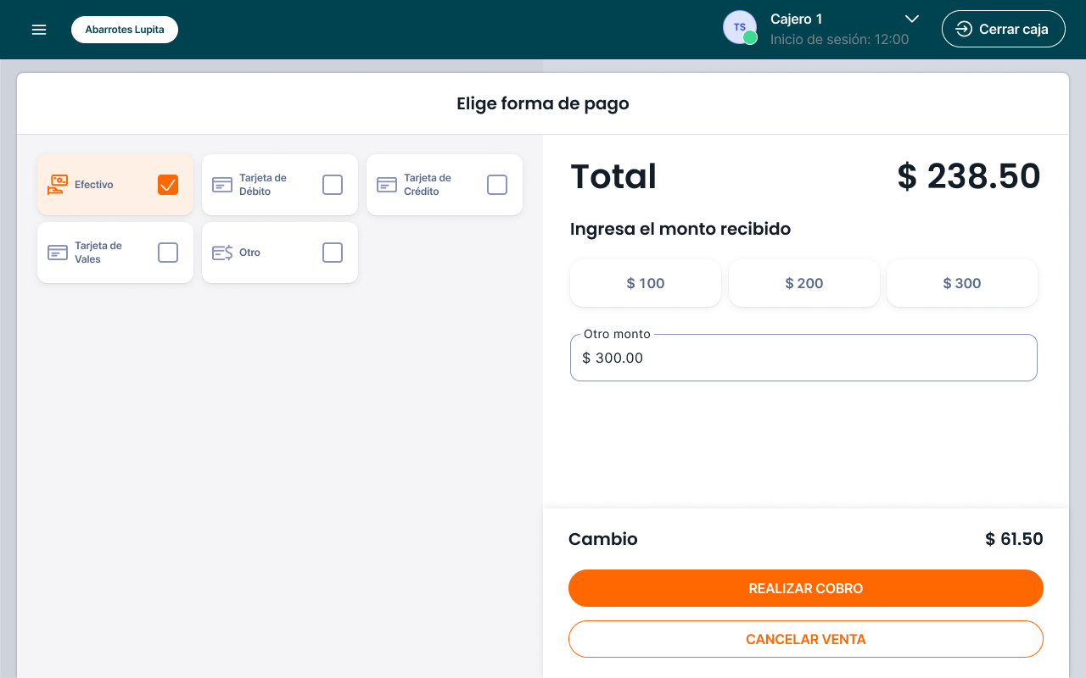Viewport: 1086px width, 678px height.
Task: Click the exit icon in Cerrar caja
Action: pyautogui.click(x=964, y=29)
